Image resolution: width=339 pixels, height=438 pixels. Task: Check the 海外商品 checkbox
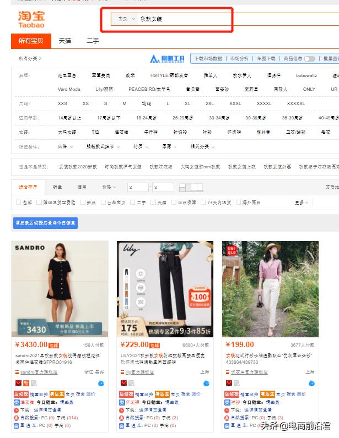239,202
